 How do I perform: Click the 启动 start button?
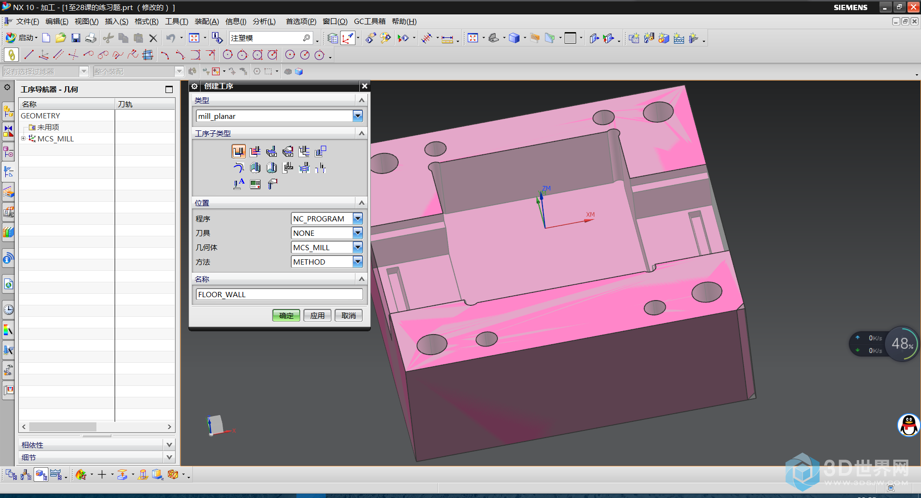tap(22, 38)
